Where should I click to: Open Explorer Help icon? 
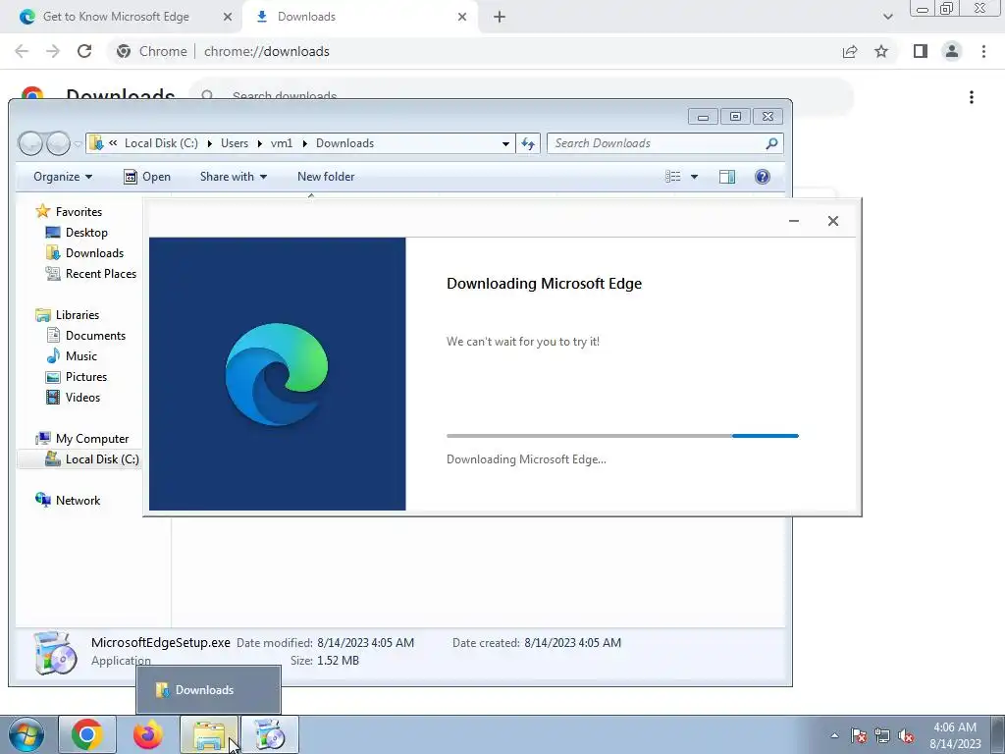coord(762,177)
